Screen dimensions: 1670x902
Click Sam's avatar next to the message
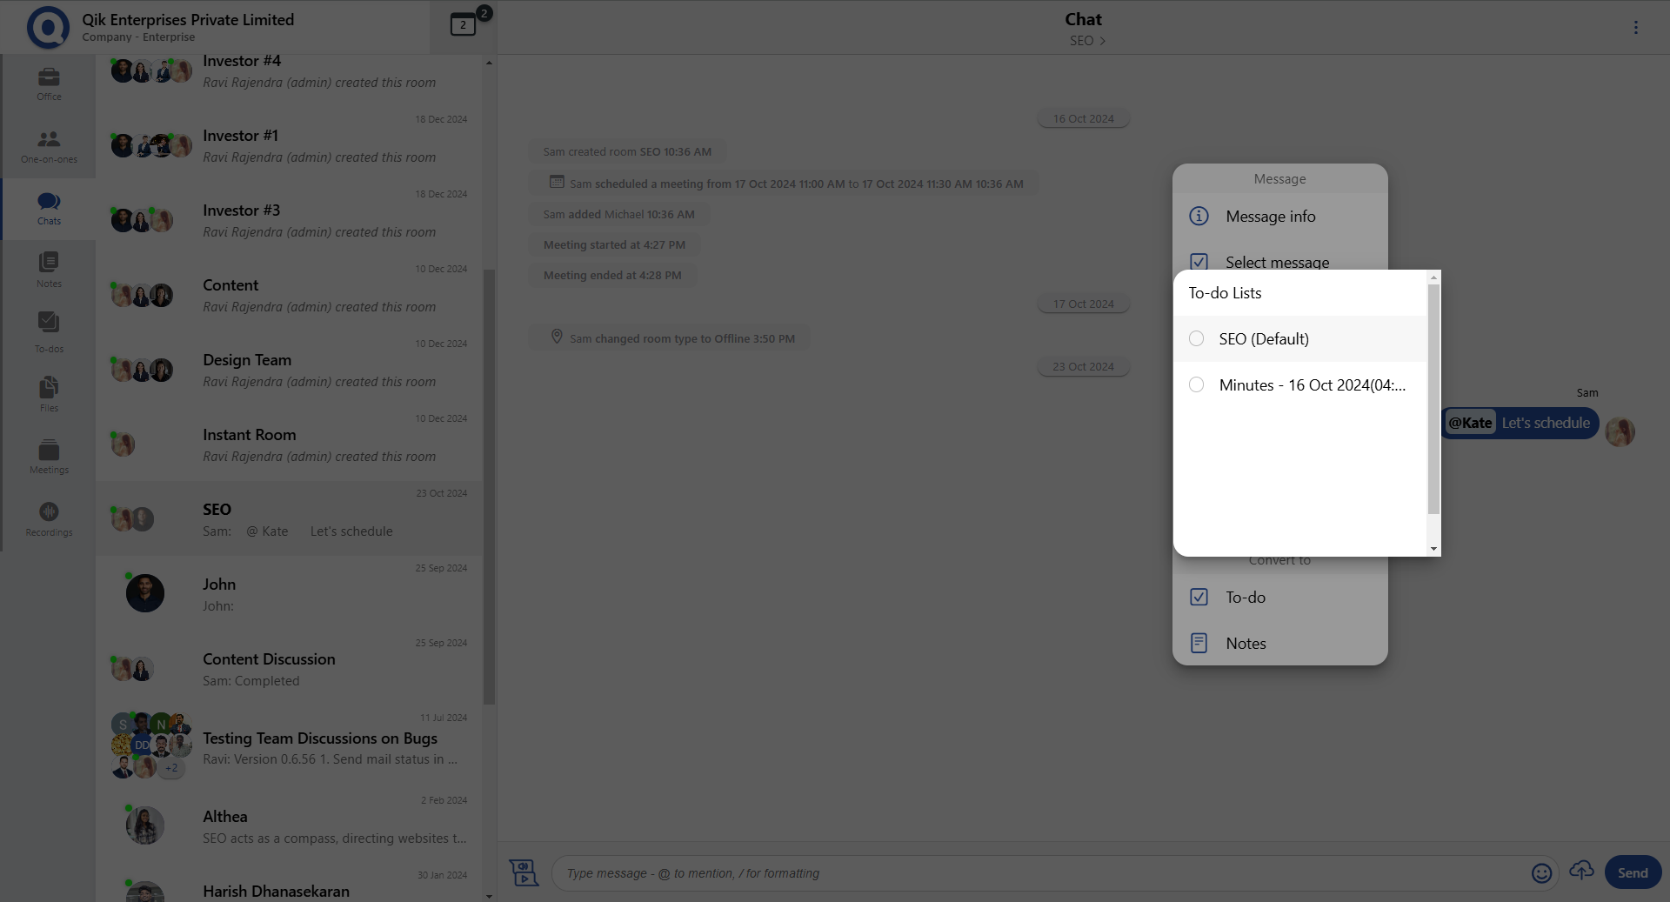click(x=1620, y=431)
